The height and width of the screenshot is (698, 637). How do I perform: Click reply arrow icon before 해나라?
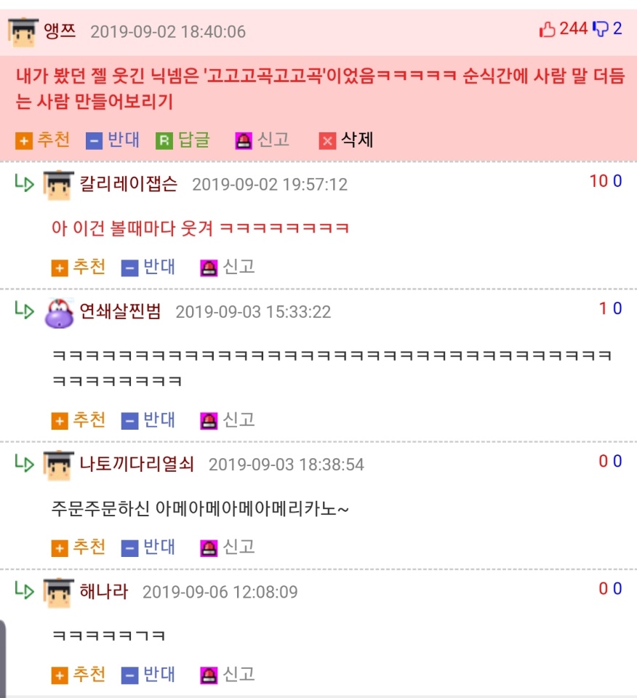25,590
